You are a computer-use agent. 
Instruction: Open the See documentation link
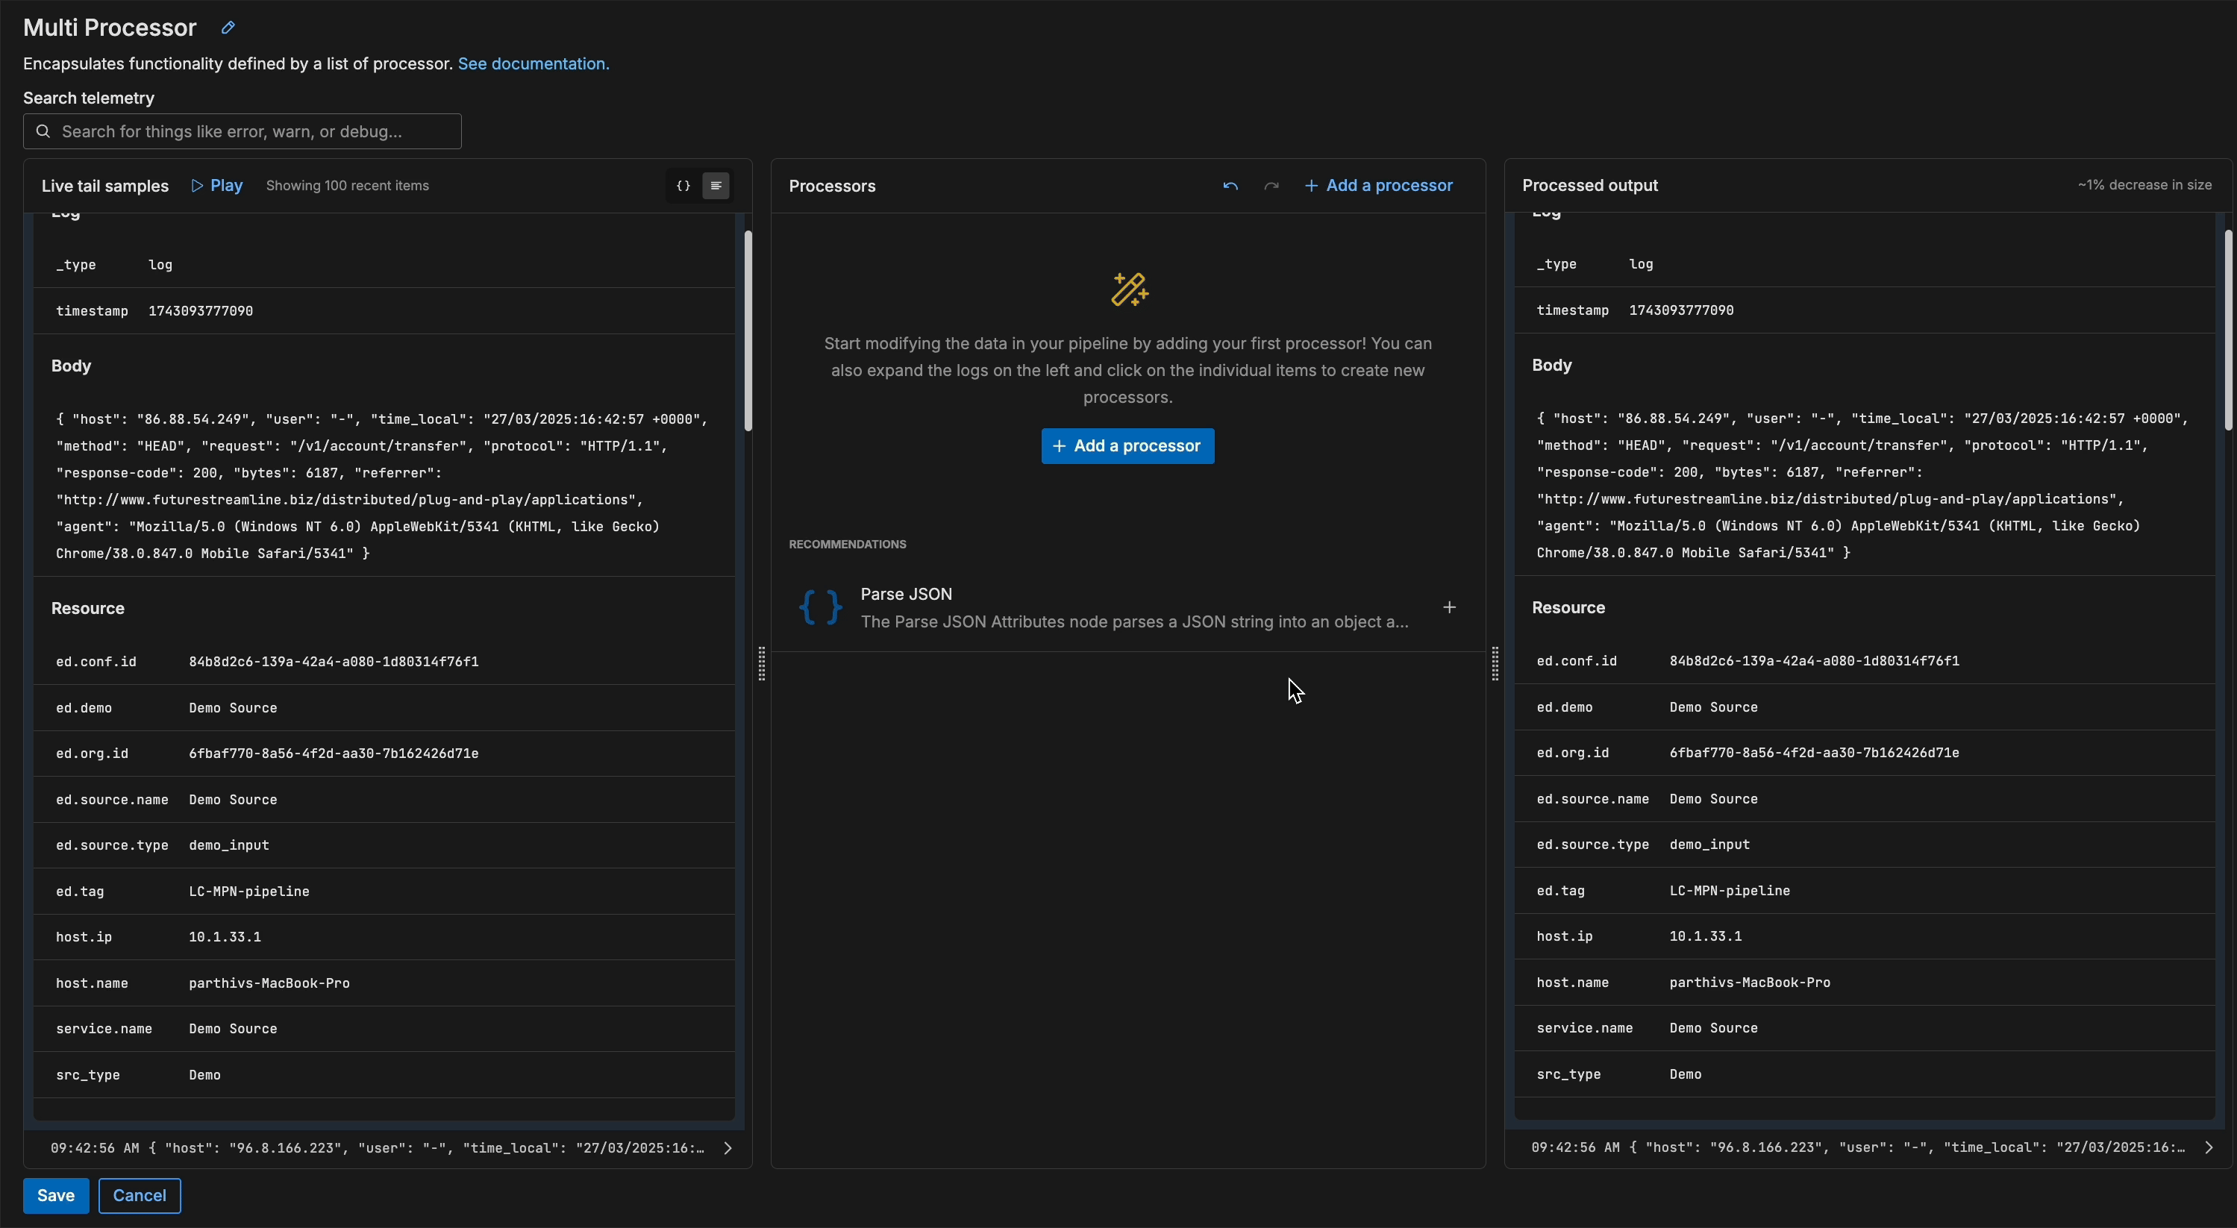[x=534, y=63]
